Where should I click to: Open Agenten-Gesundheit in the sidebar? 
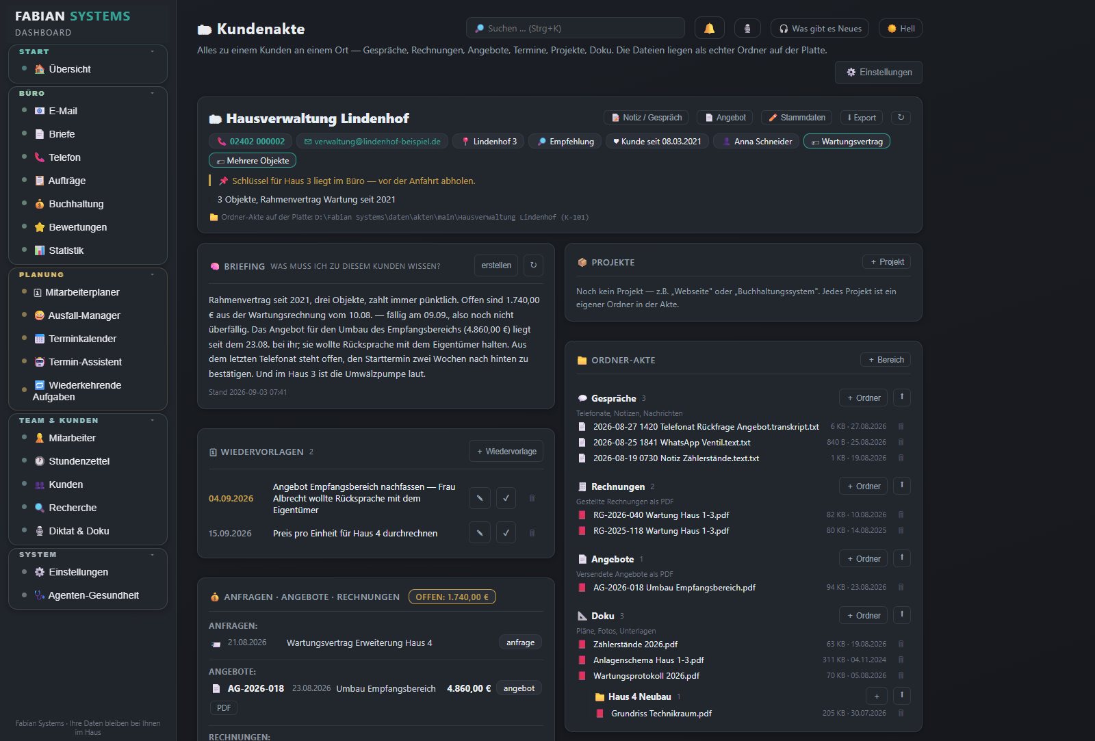(x=93, y=595)
